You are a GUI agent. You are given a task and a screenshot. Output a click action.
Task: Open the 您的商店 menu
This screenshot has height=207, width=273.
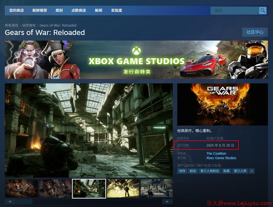tap(17, 10)
